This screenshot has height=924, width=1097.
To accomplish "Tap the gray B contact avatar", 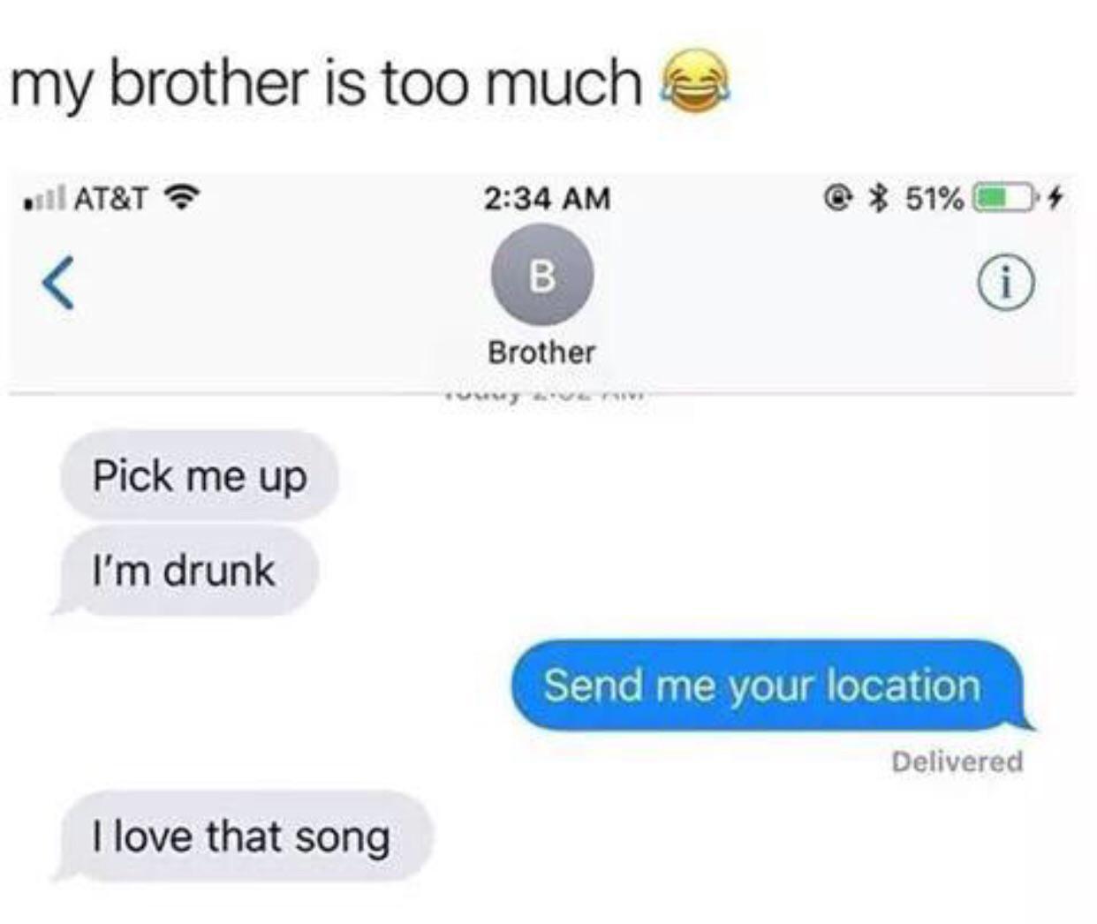I will tap(542, 276).
